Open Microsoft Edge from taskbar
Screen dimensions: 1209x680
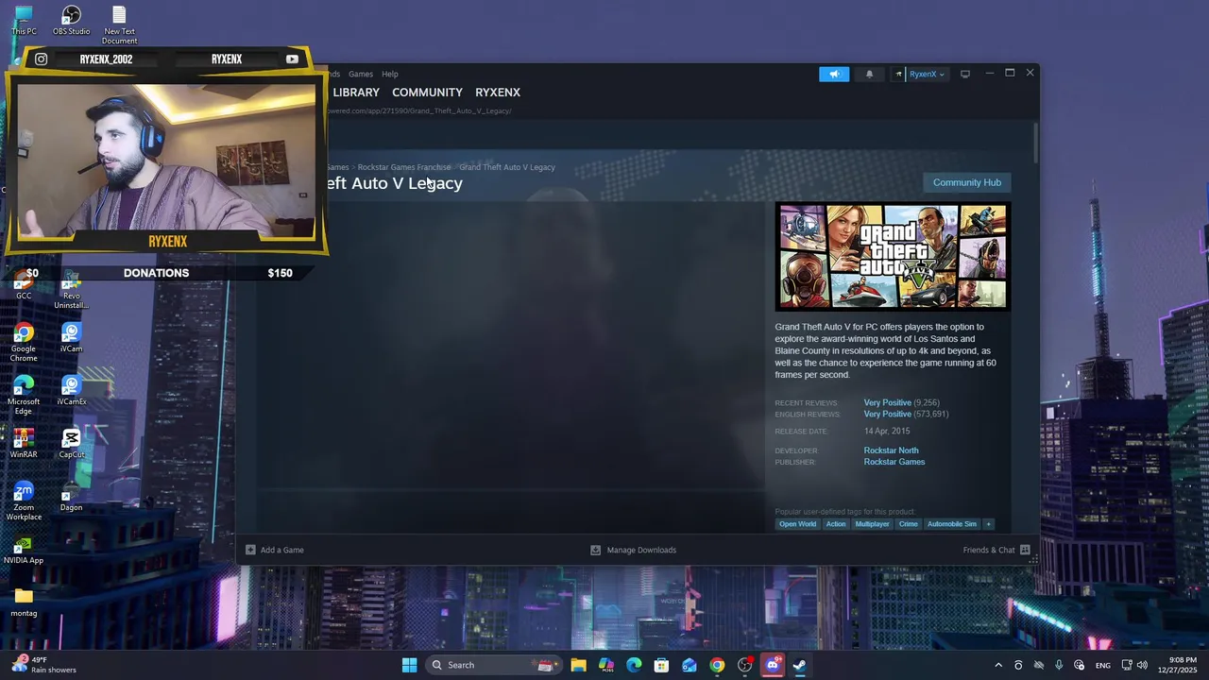coord(634,665)
